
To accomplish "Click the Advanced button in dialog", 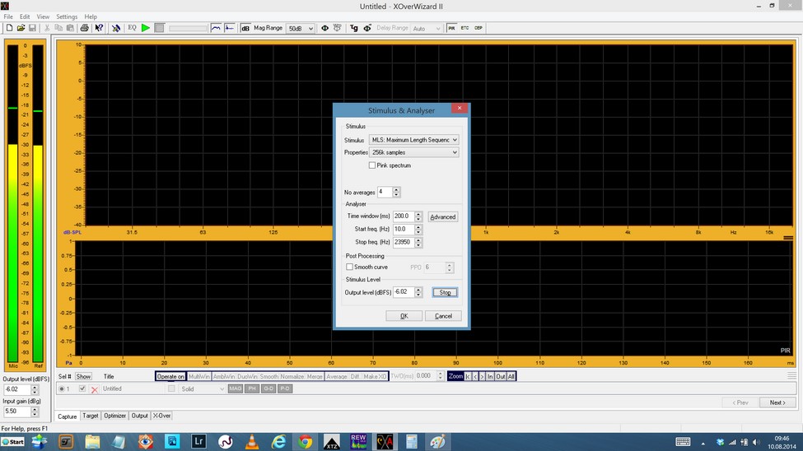I will click(442, 217).
